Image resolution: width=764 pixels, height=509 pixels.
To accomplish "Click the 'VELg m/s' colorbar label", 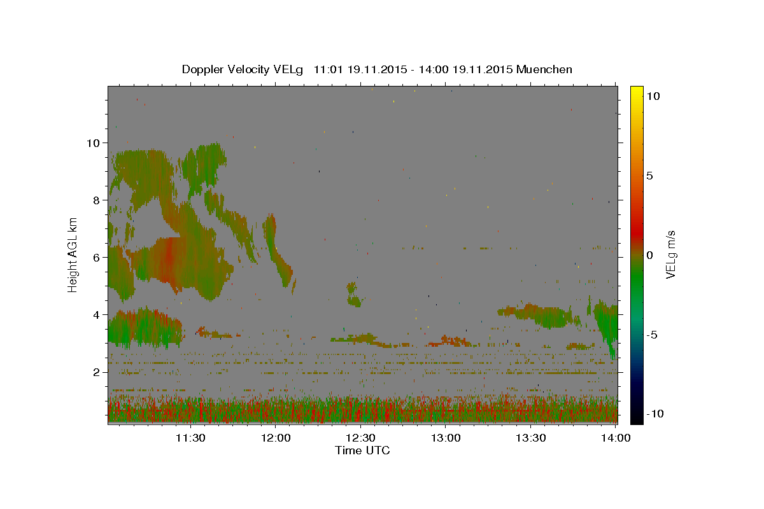I will coord(670,255).
